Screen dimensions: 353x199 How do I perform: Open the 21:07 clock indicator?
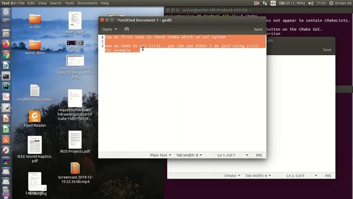(x=321, y=3)
